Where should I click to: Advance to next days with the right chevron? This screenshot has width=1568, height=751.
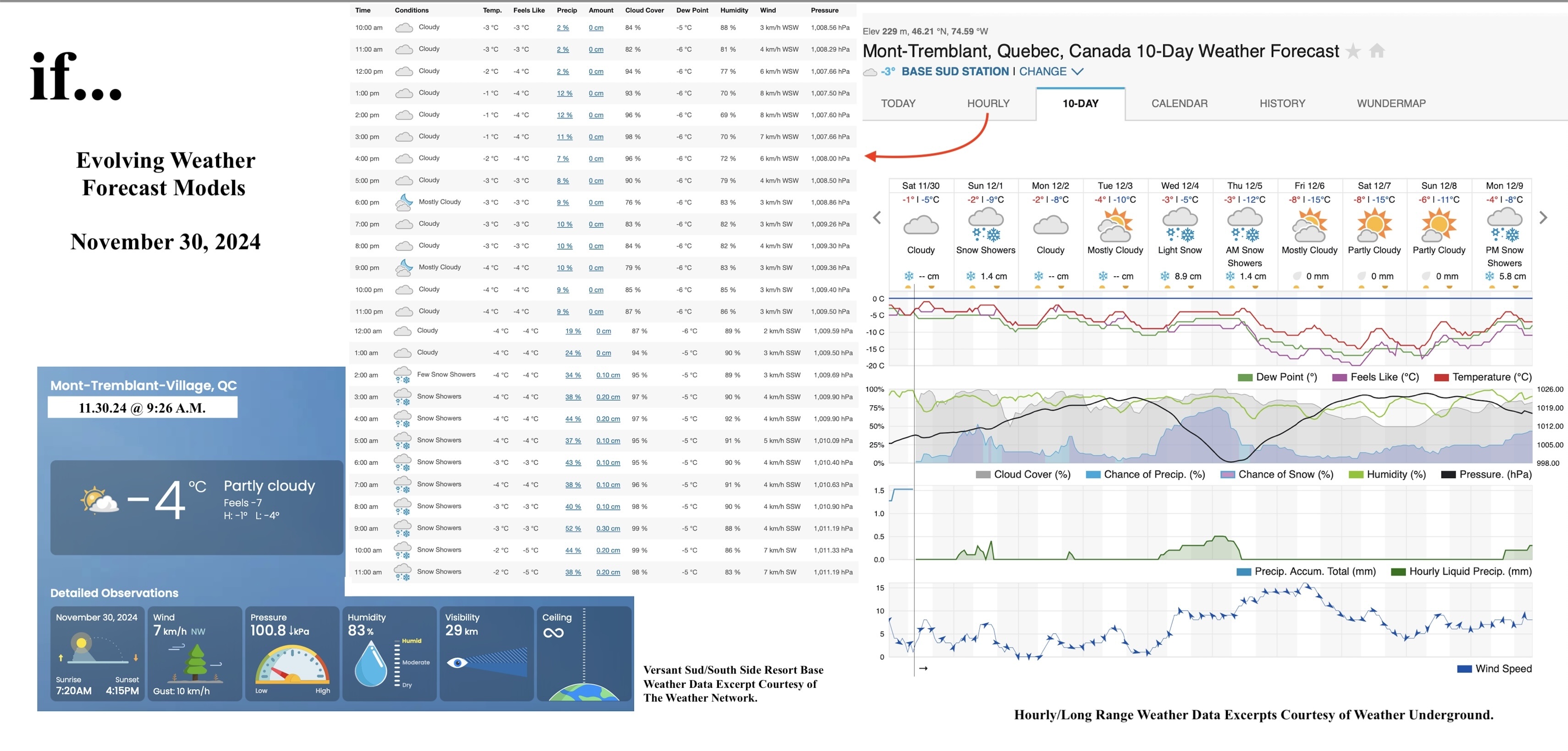[x=1542, y=218]
